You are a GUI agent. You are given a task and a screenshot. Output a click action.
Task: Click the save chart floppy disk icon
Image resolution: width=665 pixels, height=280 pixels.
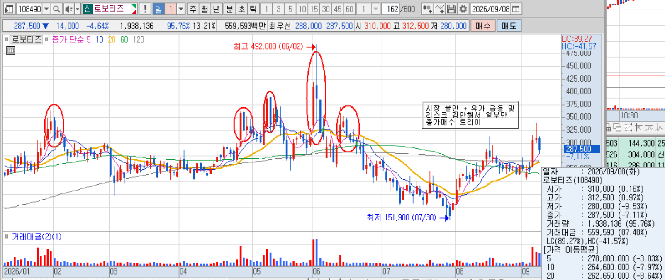[x=451, y=9]
